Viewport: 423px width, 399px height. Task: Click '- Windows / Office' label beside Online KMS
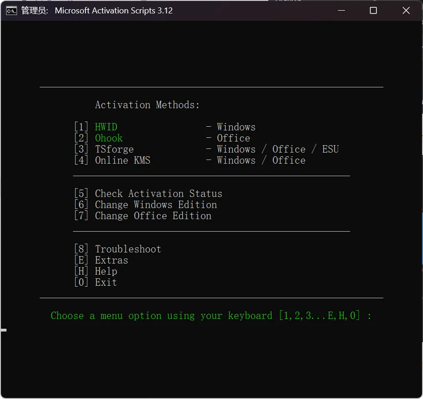(256, 160)
